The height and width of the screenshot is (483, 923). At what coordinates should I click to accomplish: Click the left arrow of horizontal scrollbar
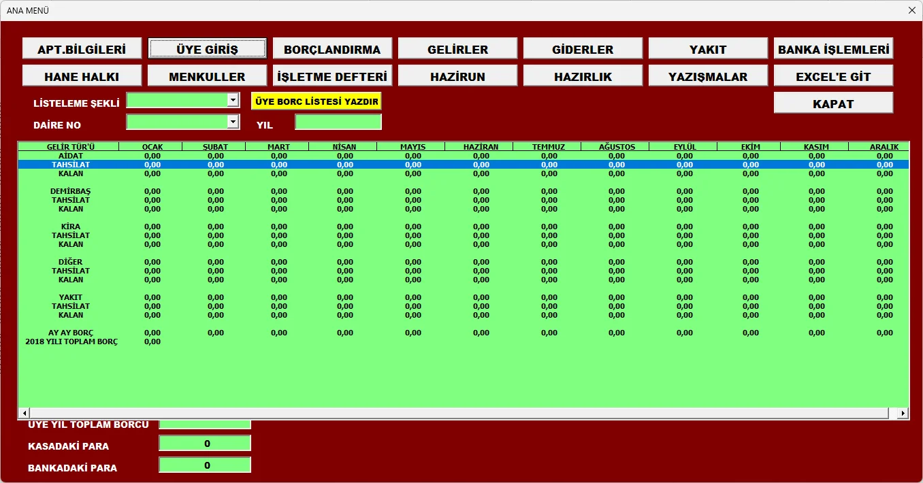click(x=25, y=414)
